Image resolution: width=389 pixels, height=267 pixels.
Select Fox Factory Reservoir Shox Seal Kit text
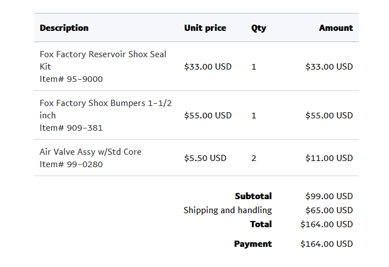pyautogui.click(x=102, y=60)
